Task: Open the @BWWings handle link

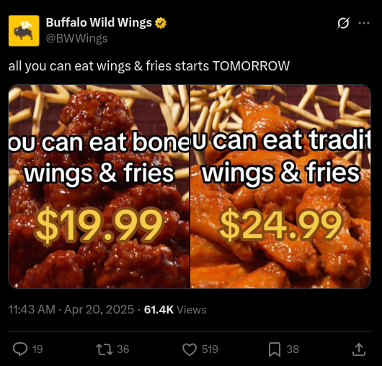Action: 76,38
